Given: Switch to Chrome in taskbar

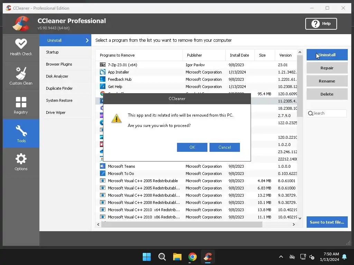Looking at the screenshot, I should (x=192, y=257).
